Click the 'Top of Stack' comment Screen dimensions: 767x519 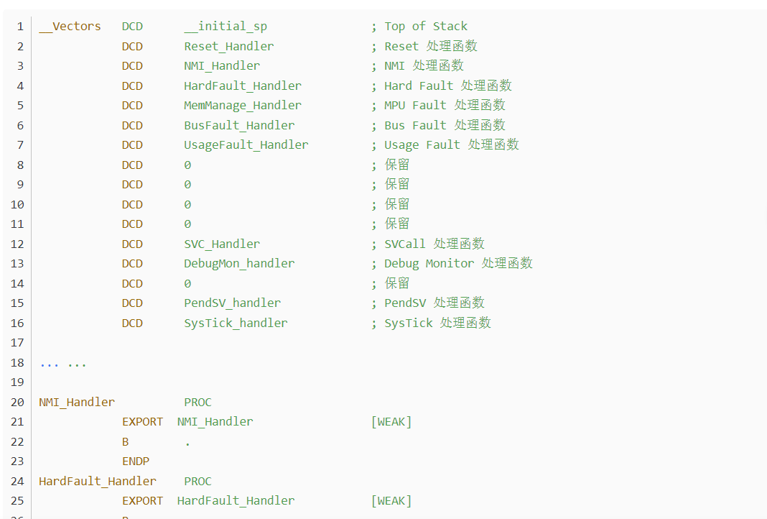coord(426,27)
